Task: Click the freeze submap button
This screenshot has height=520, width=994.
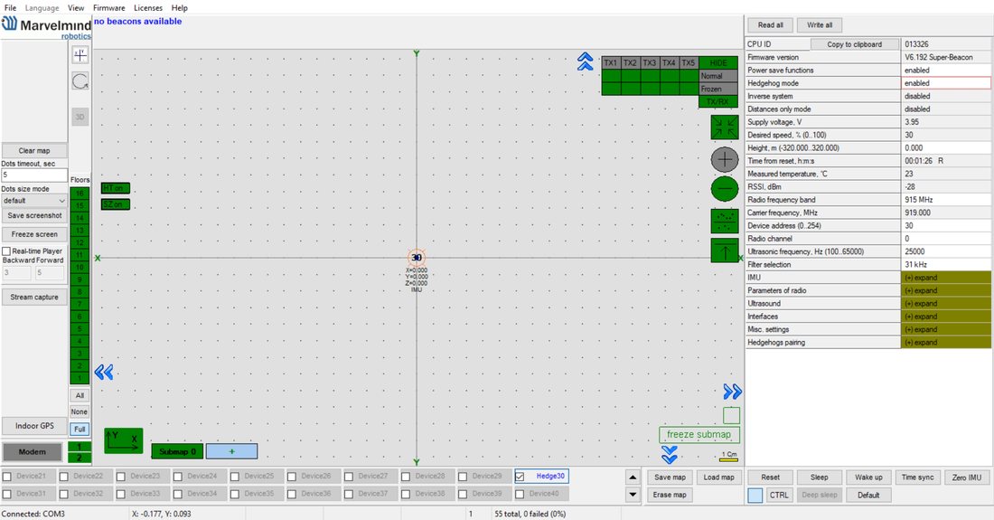Action: point(699,434)
